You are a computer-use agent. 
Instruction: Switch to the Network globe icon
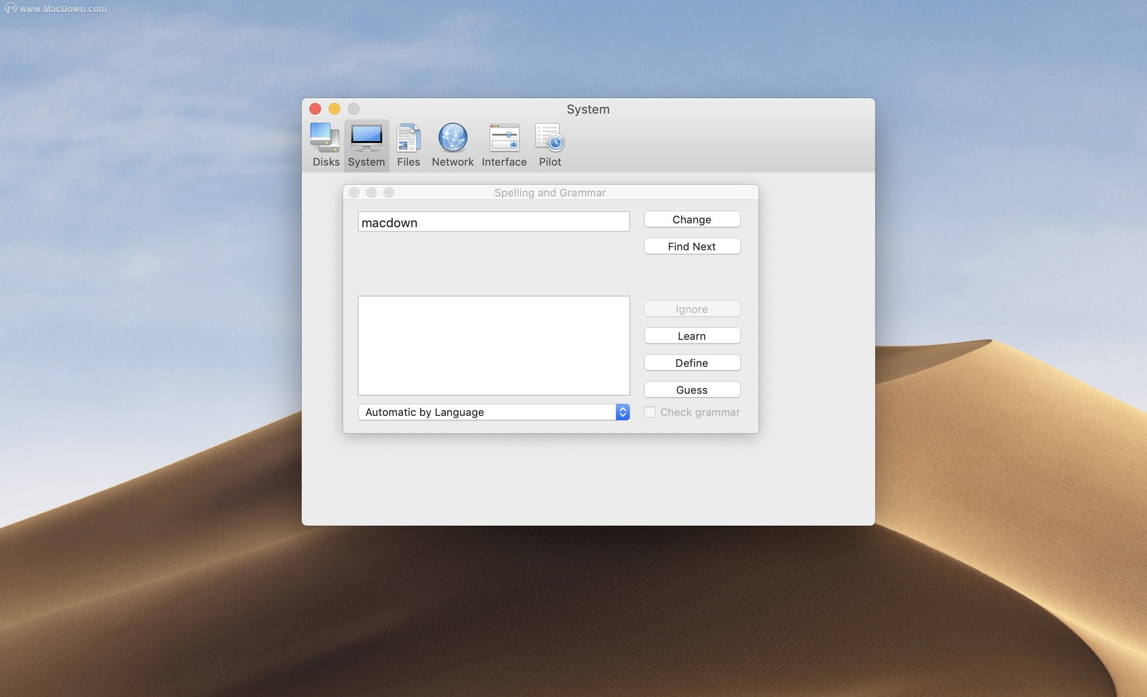[x=453, y=138]
